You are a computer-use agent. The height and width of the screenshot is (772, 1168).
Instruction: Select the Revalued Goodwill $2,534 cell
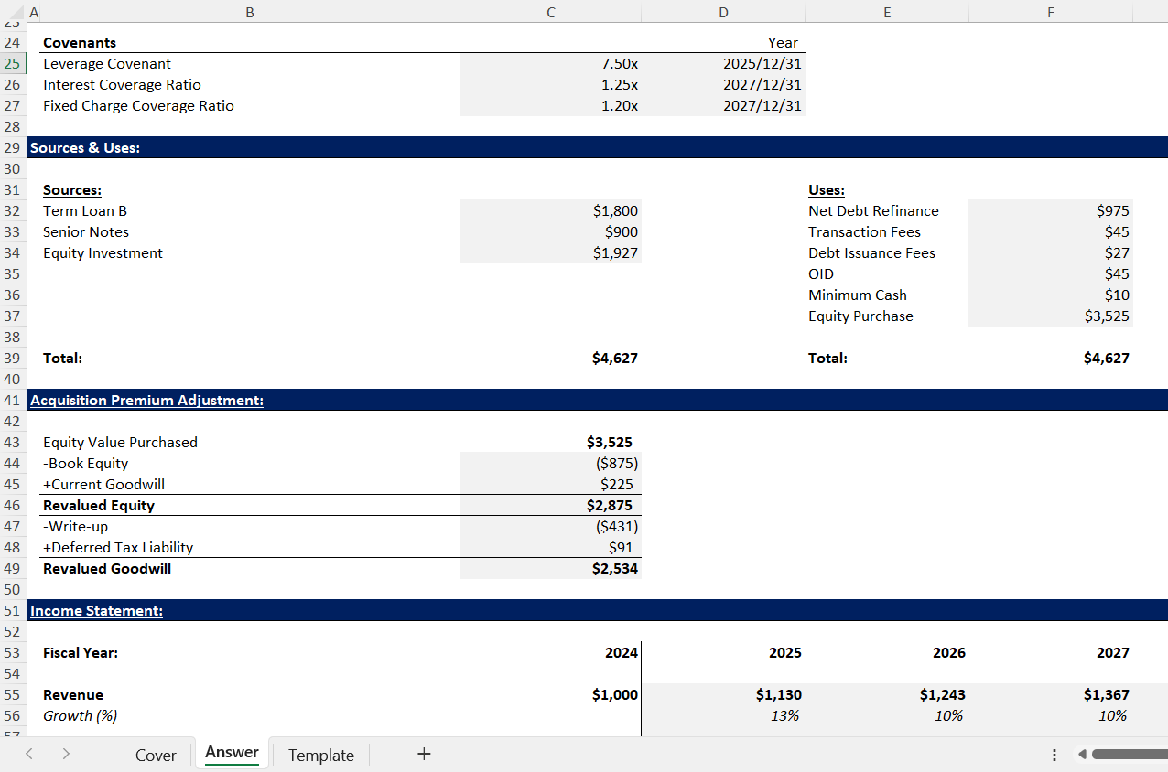click(x=550, y=569)
